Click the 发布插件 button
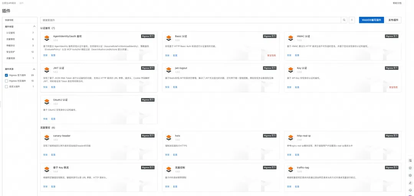 pos(393,20)
